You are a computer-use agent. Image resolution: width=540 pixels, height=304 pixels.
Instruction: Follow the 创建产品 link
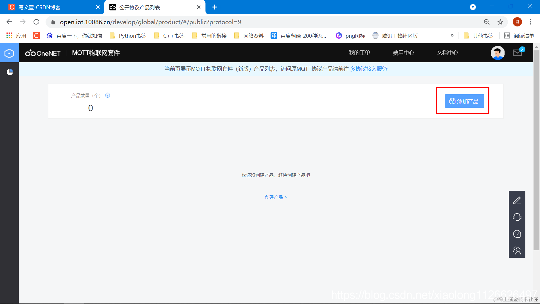pos(276,197)
